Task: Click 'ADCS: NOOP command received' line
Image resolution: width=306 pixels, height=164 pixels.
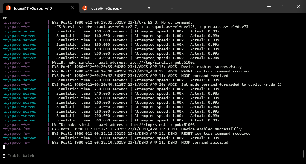Action: [140, 76]
